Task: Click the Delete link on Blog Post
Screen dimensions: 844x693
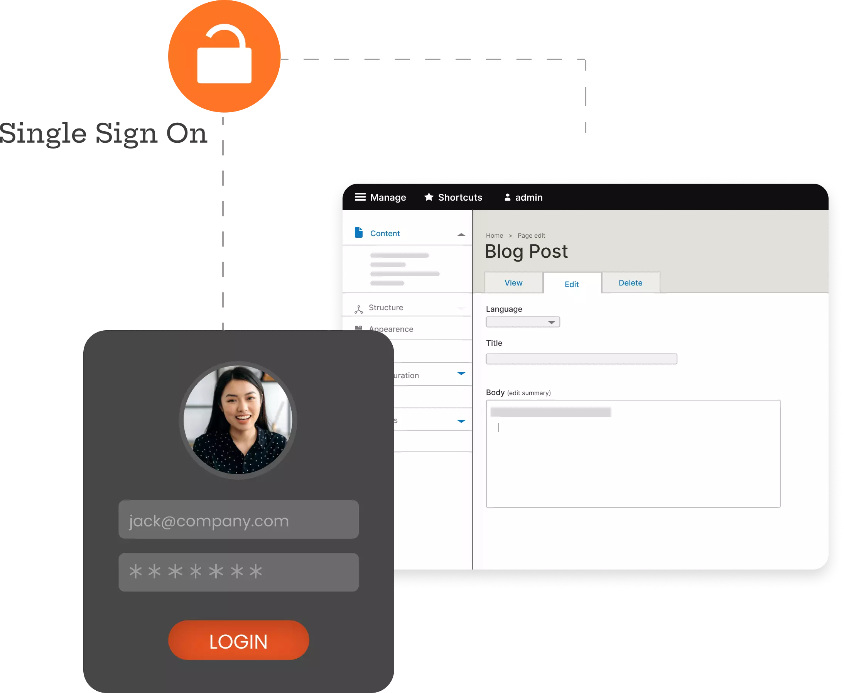Action: point(630,283)
